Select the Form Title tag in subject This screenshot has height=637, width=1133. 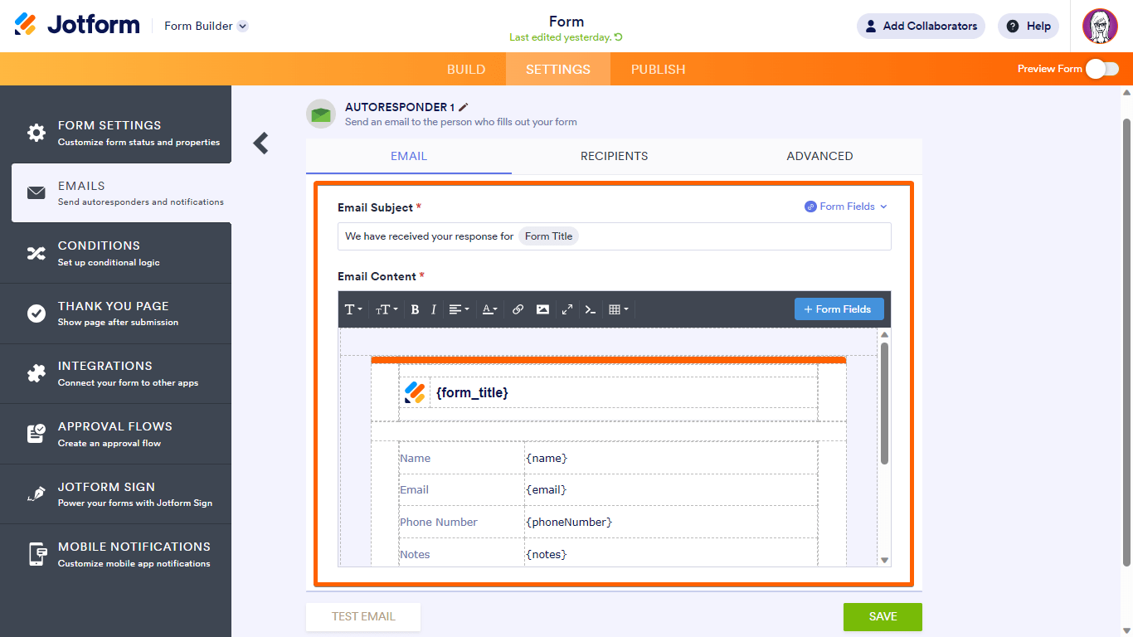549,236
